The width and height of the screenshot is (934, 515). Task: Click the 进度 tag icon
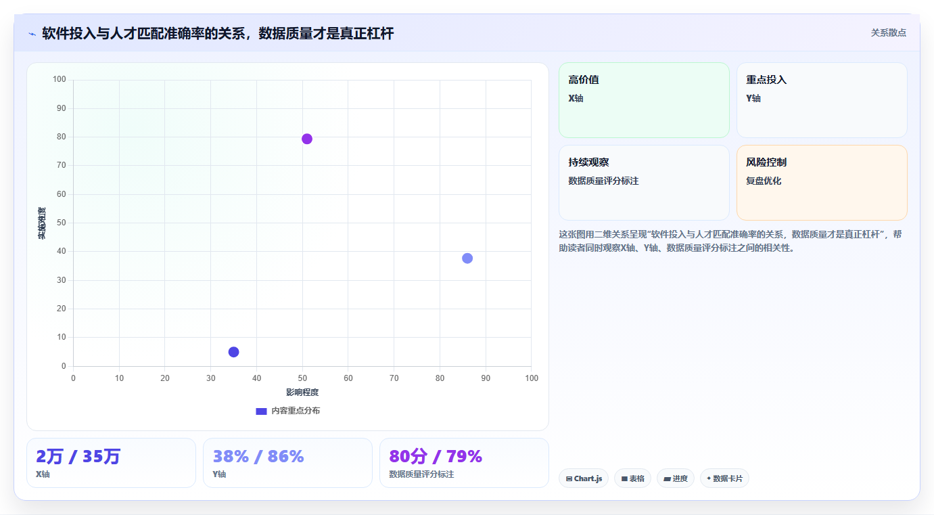667,479
